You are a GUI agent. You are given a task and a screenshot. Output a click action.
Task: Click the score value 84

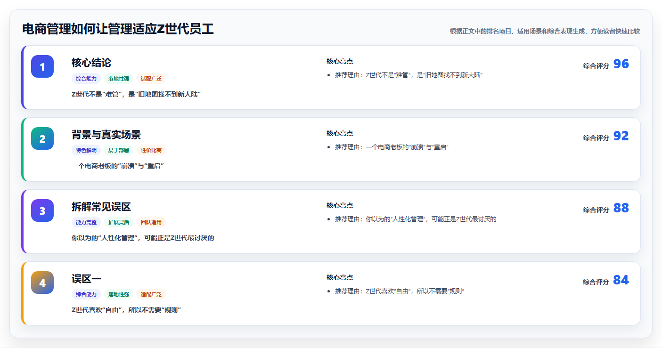pos(621,280)
